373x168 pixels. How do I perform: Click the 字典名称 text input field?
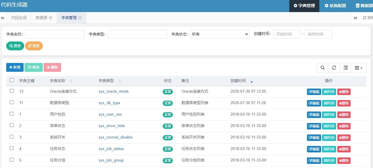pos(55,34)
